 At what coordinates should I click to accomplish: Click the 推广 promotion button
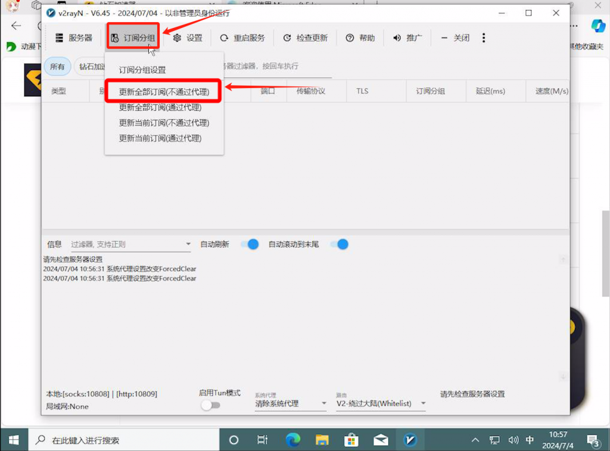pos(407,37)
